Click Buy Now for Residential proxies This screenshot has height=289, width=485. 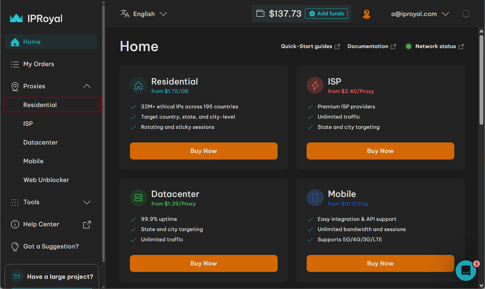coord(204,151)
